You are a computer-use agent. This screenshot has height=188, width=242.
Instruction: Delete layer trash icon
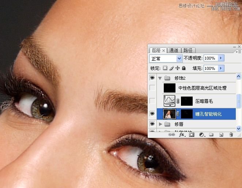(x=231, y=135)
